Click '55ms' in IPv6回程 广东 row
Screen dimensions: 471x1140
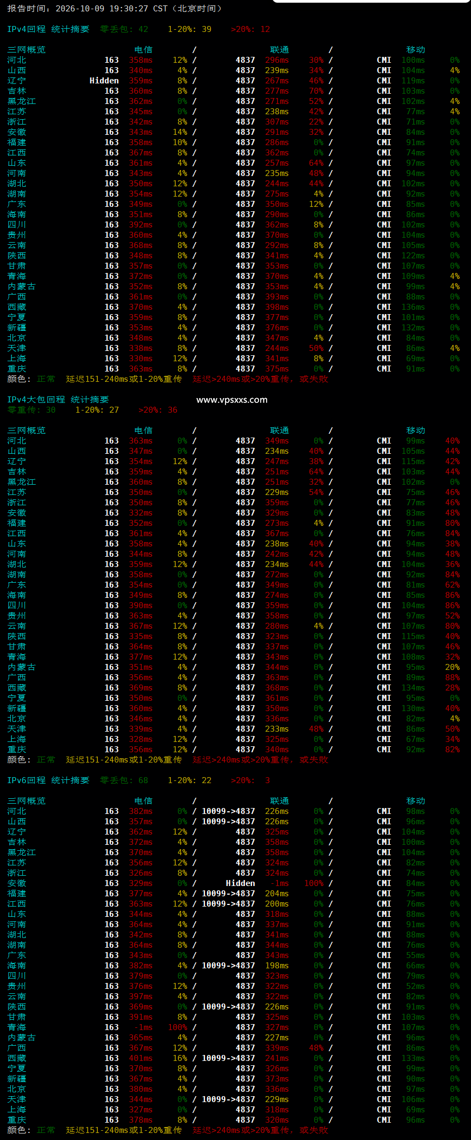point(415,955)
